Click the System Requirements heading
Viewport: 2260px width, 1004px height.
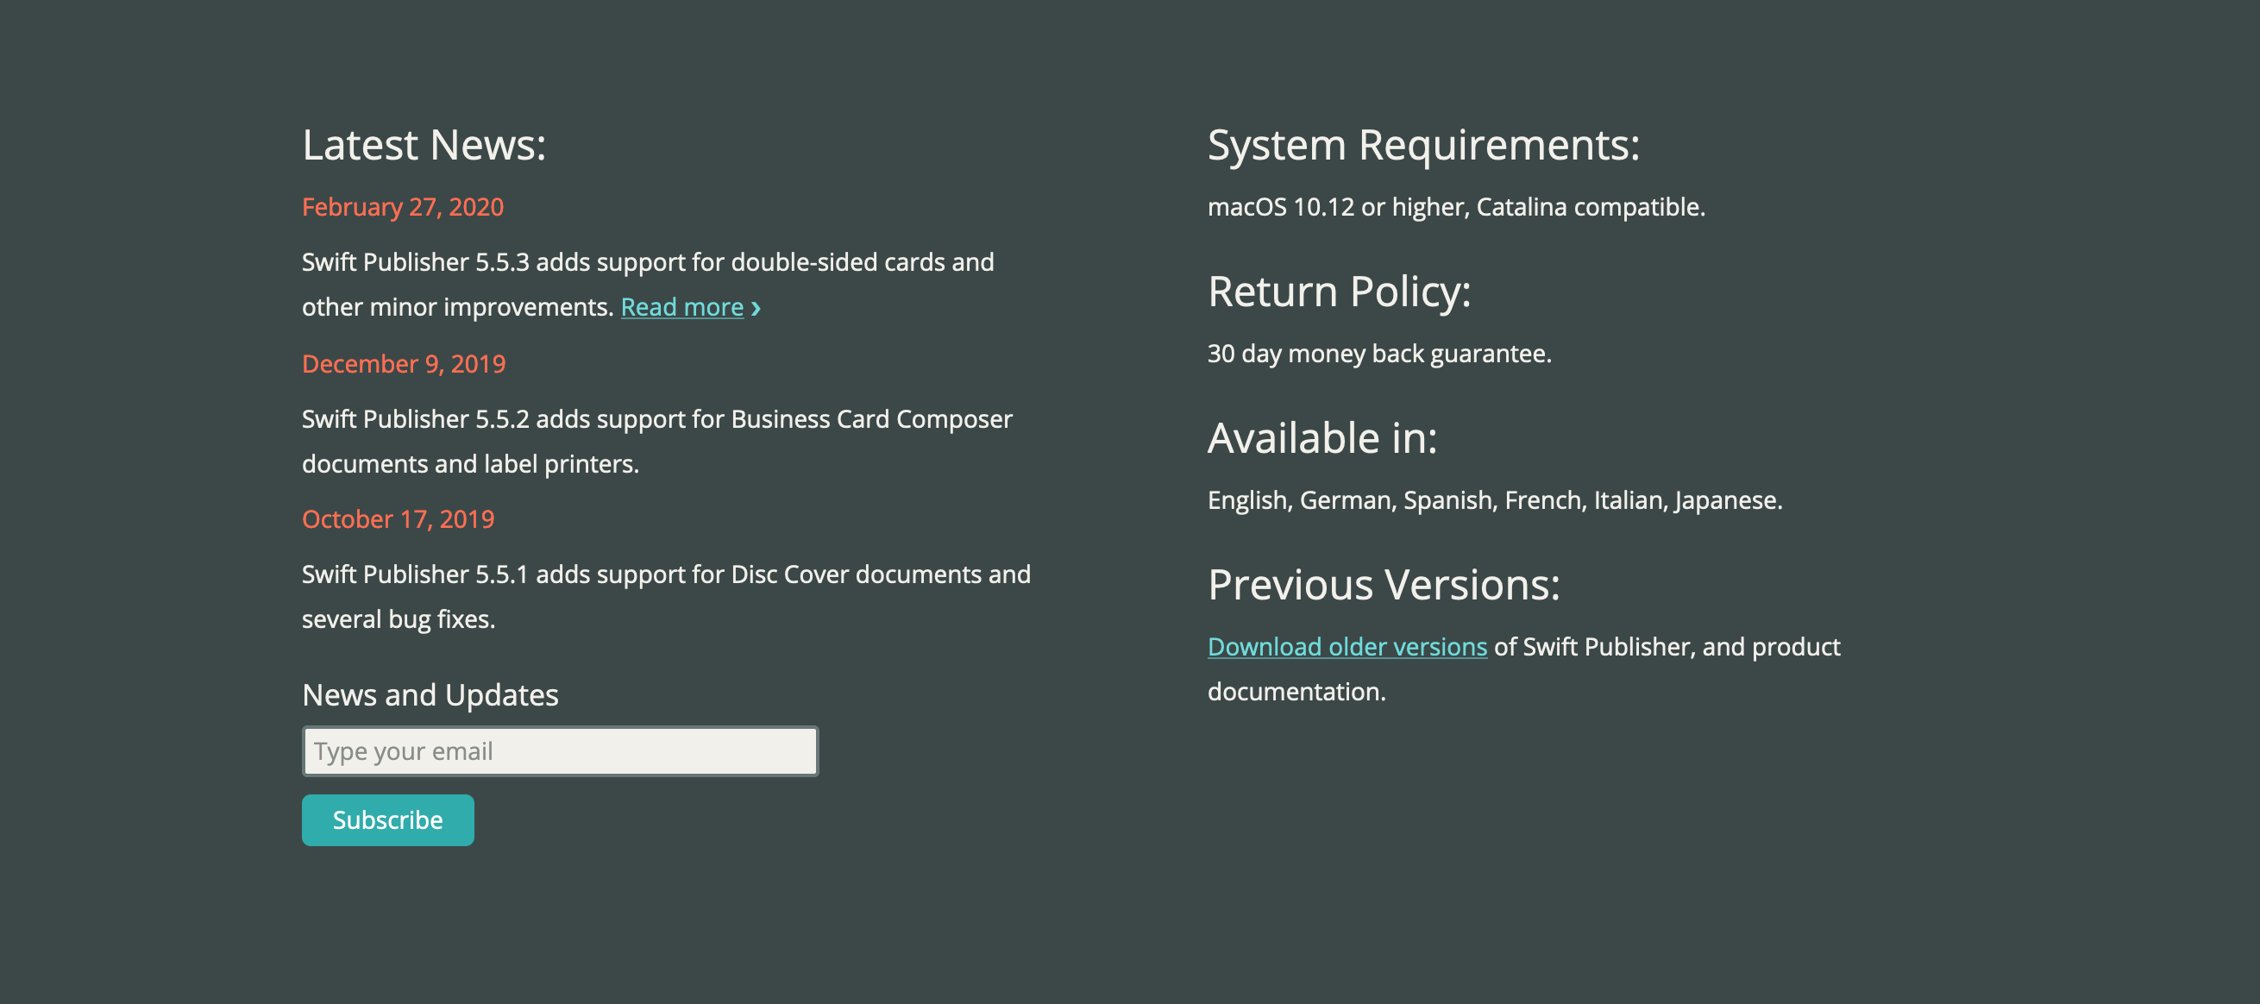[1423, 145]
